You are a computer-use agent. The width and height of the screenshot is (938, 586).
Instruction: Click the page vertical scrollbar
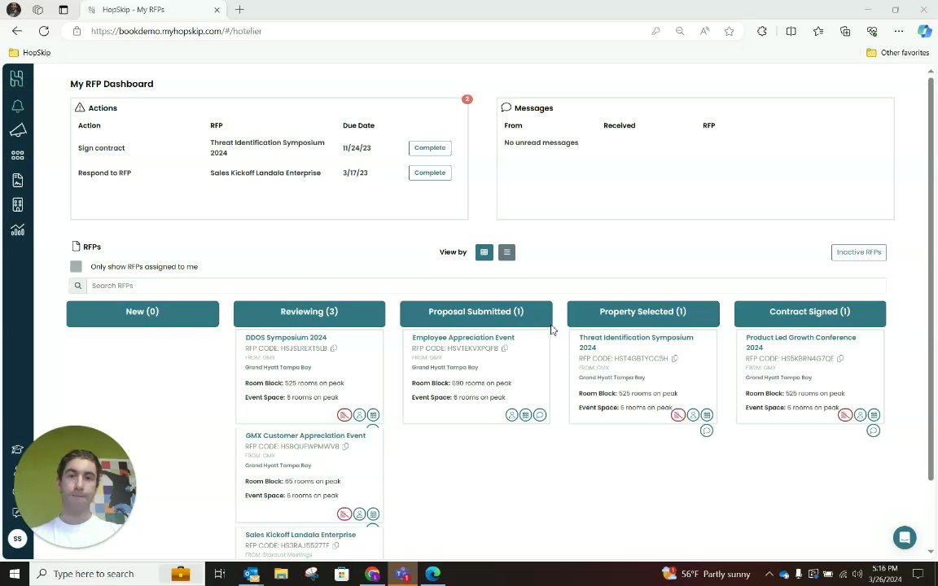930,278
